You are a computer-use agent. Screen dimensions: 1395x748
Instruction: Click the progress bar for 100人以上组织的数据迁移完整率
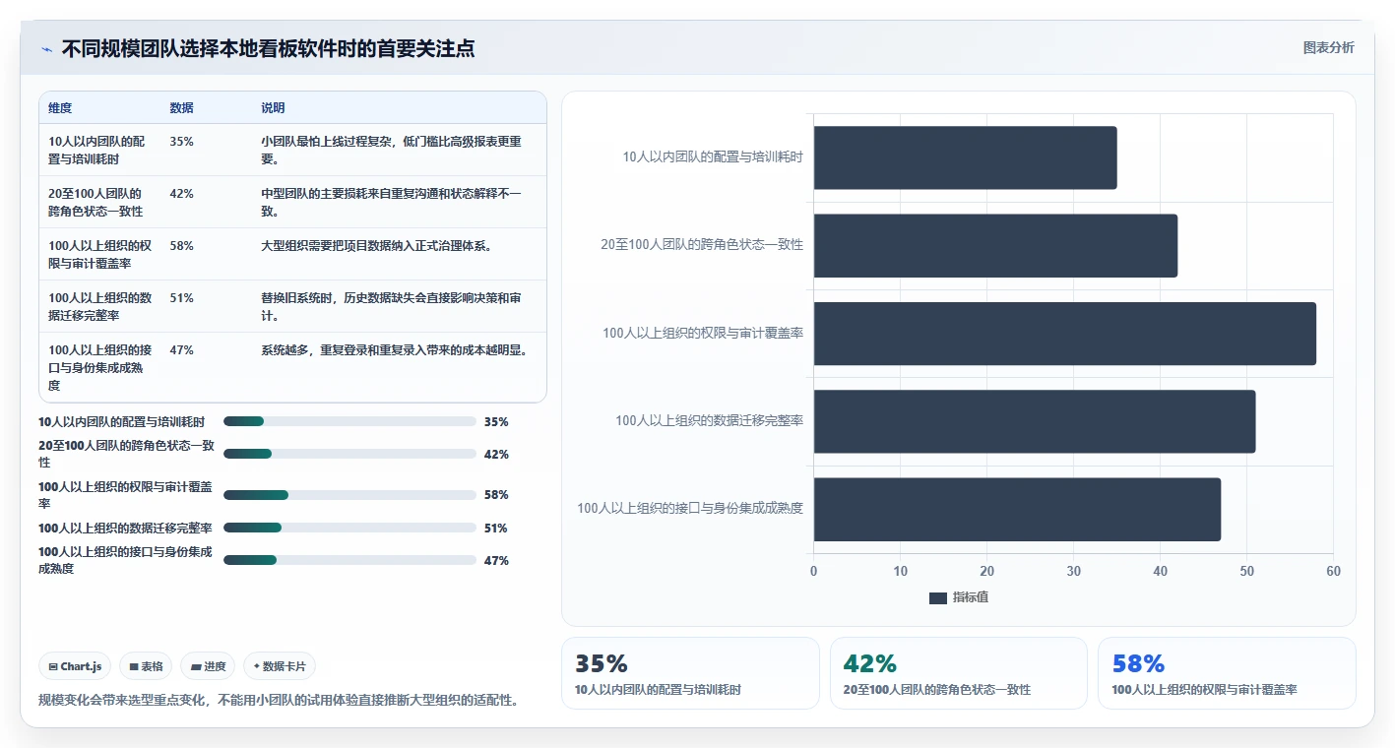pyautogui.click(x=349, y=528)
